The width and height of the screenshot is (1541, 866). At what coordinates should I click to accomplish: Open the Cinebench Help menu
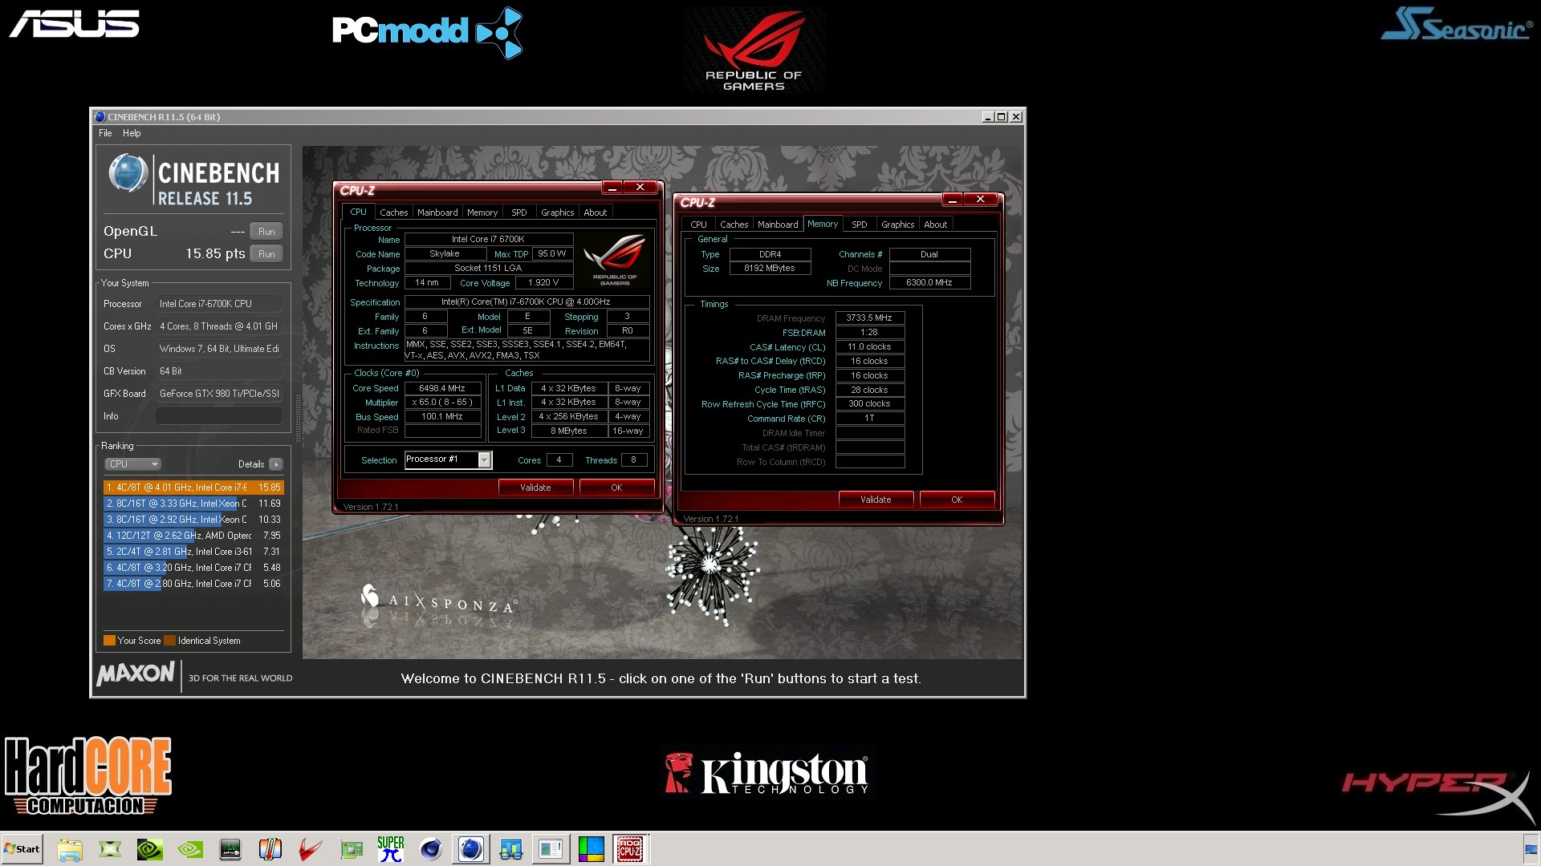tap(132, 133)
